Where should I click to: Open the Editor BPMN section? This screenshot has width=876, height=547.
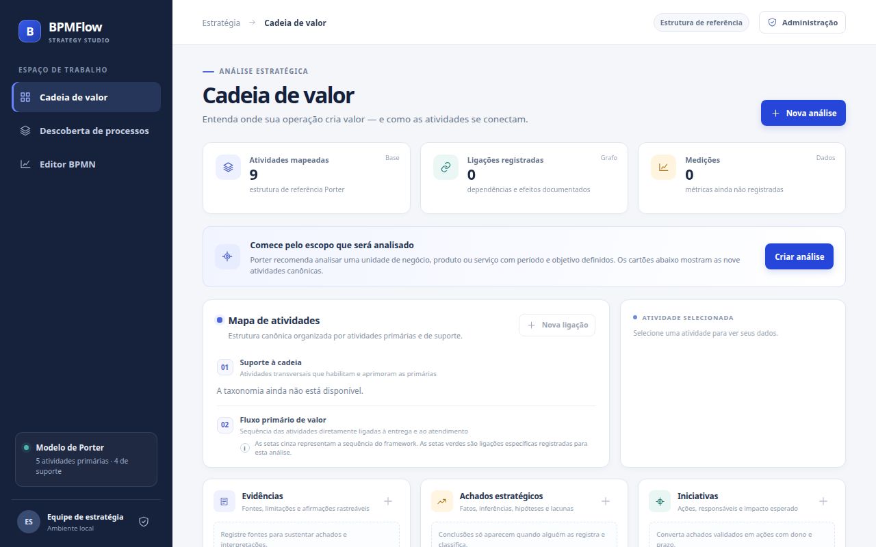click(86, 164)
